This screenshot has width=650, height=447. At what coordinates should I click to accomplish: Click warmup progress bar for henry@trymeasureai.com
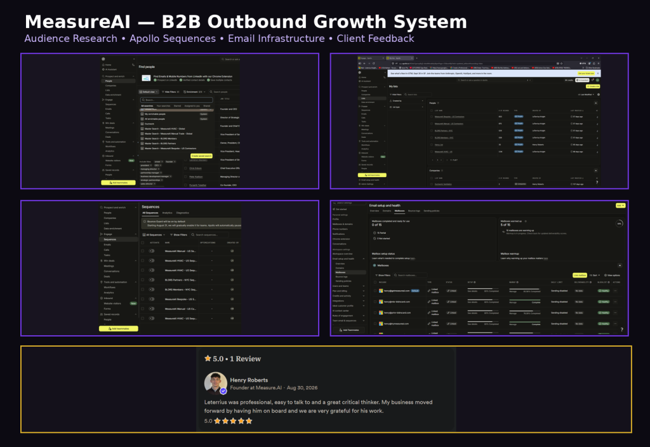[524, 322]
